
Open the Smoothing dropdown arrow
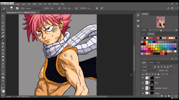pyautogui.click(x=93, y=8)
